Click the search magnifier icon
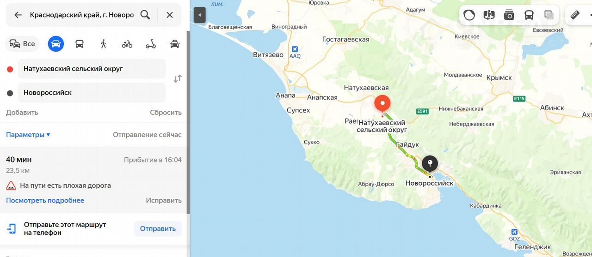592x257 pixels. click(145, 15)
